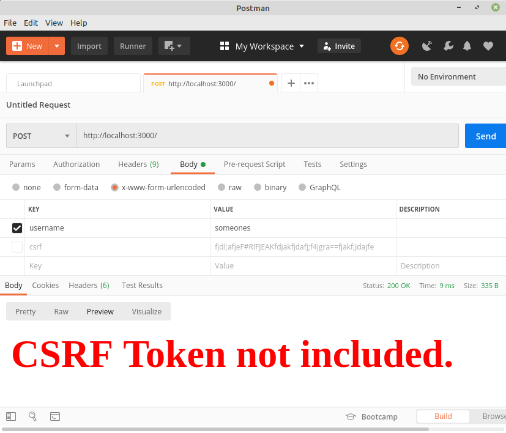
Task: Click the Build mode button
Action: coord(443,416)
